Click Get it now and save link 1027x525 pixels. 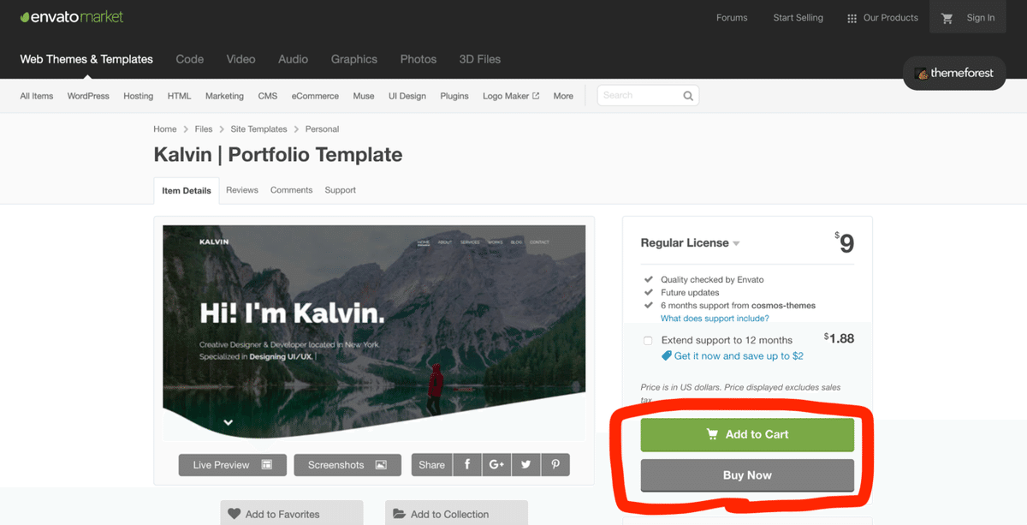(x=739, y=355)
